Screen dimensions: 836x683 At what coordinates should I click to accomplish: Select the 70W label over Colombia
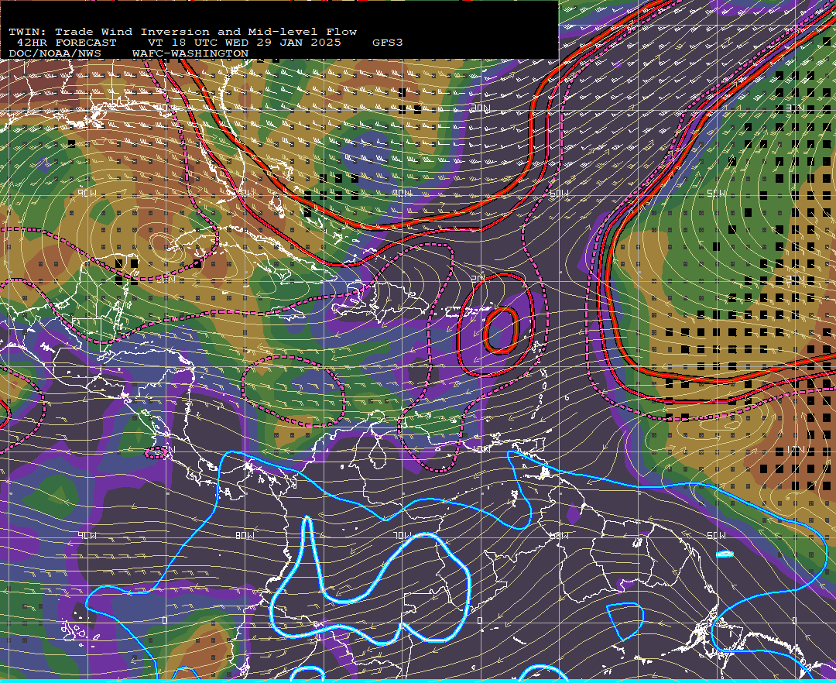[x=402, y=535]
